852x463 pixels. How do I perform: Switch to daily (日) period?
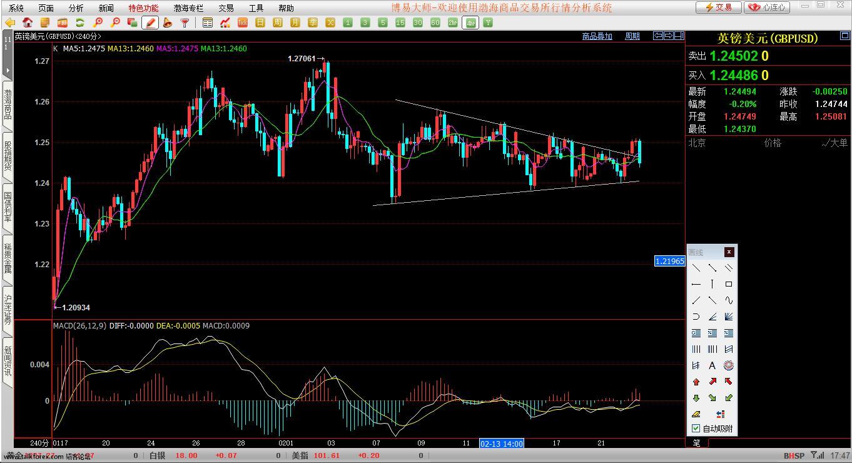(x=260, y=23)
